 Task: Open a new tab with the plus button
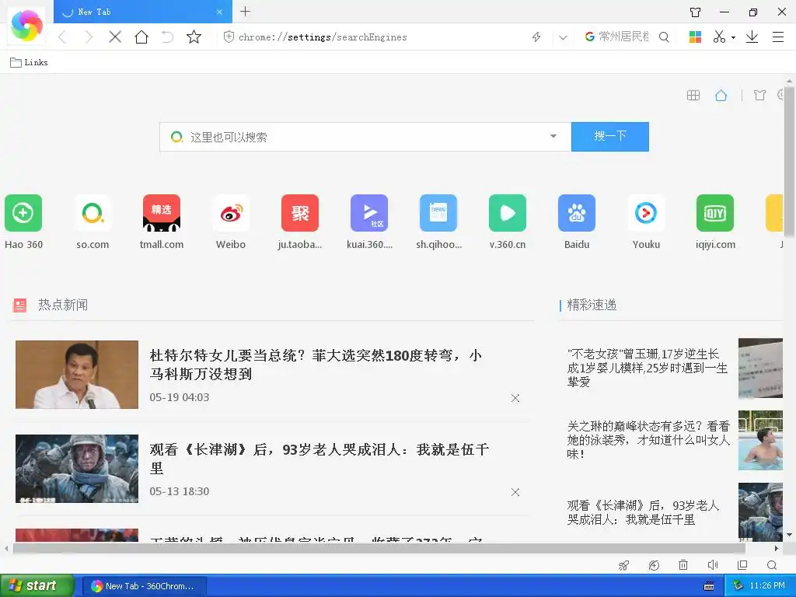coord(245,11)
